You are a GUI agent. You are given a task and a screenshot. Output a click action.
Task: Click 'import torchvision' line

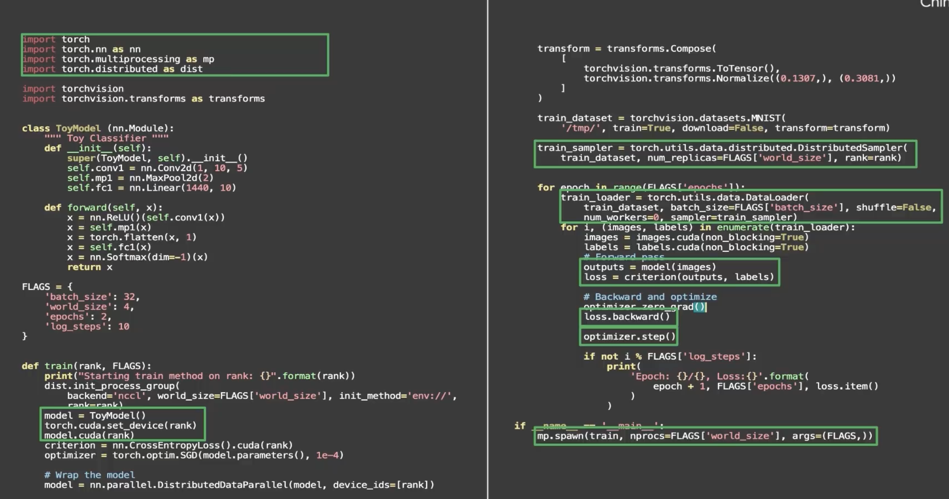73,89
